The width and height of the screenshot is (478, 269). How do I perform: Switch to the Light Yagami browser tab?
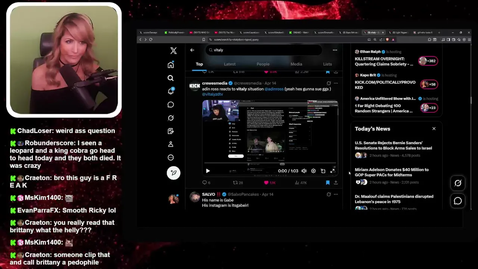[x=398, y=33]
